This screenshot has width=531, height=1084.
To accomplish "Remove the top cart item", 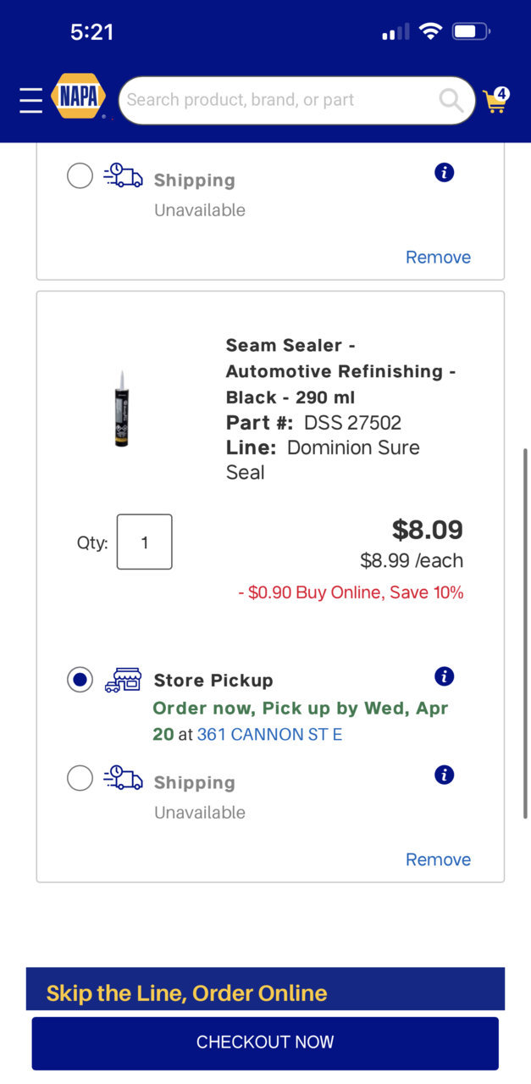I will click(x=438, y=257).
